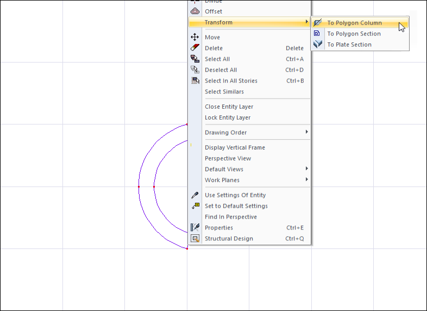
Task: Open the Transform menu entry
Action: click(249, 22)
